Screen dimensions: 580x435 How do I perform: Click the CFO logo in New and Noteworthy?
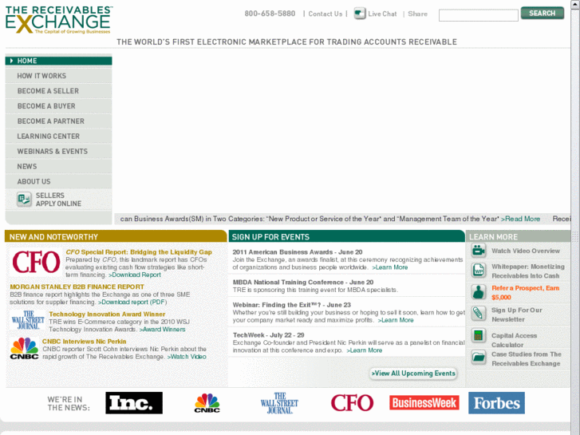point(36,263)
